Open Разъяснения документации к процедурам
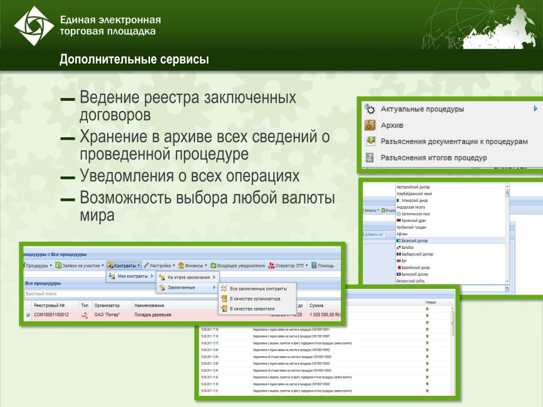 [454, 141]
